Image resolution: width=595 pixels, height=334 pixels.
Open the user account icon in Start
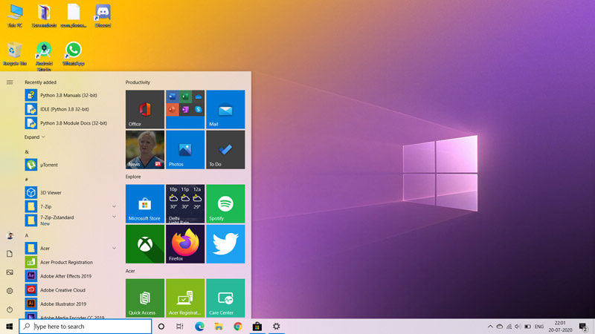click(10, 235)
